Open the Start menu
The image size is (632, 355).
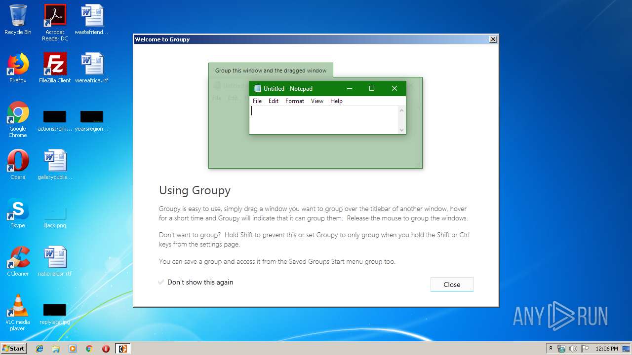coord(13,349)
